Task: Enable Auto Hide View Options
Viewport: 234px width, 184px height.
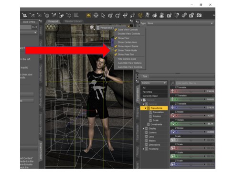Action: click(129, 63)
